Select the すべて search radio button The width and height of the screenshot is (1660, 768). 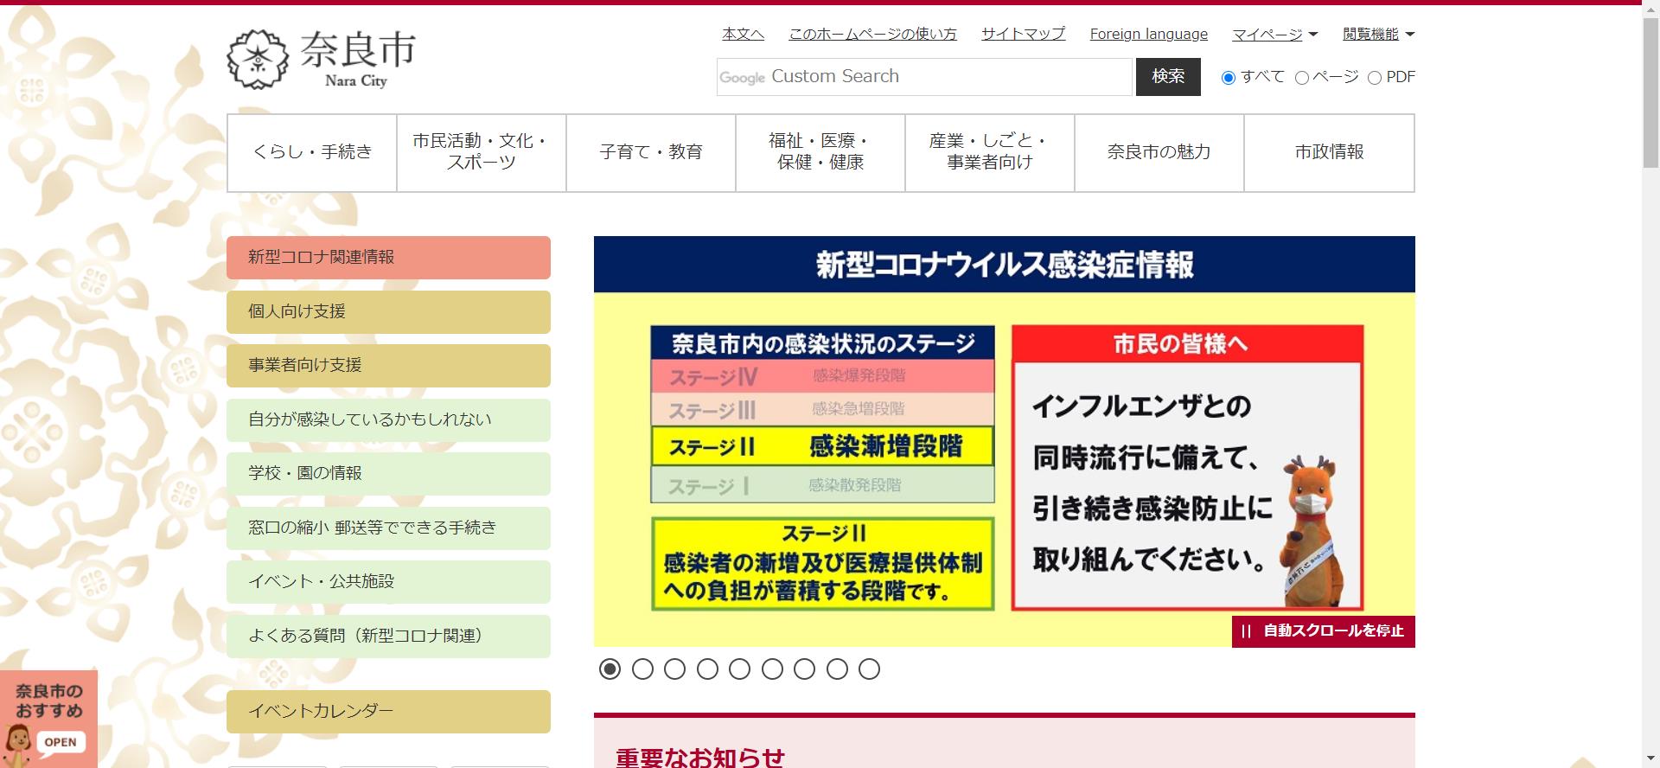pos(1228,78)
